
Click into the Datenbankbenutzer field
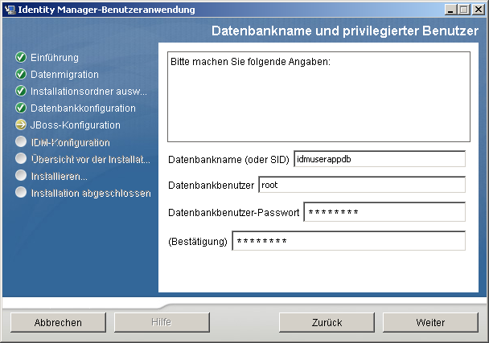click(361, 185)
